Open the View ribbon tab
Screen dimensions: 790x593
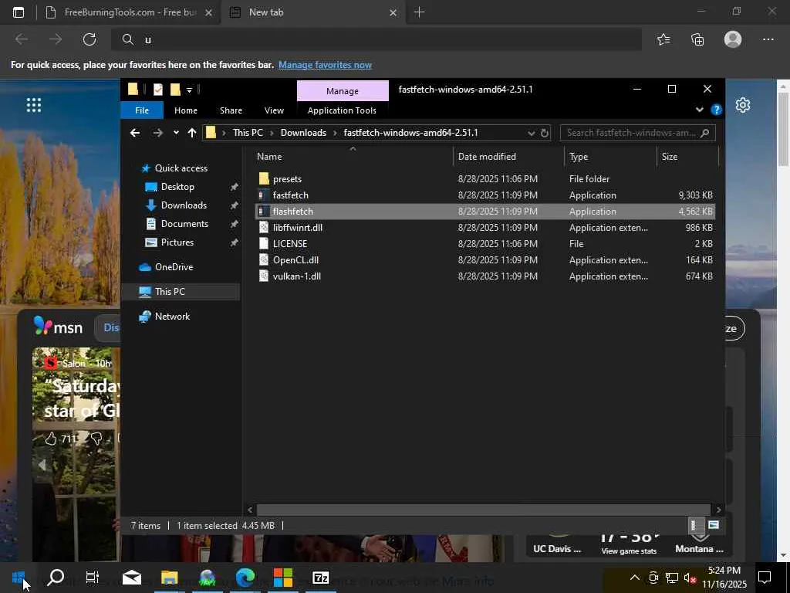click(x=274, y=110)
